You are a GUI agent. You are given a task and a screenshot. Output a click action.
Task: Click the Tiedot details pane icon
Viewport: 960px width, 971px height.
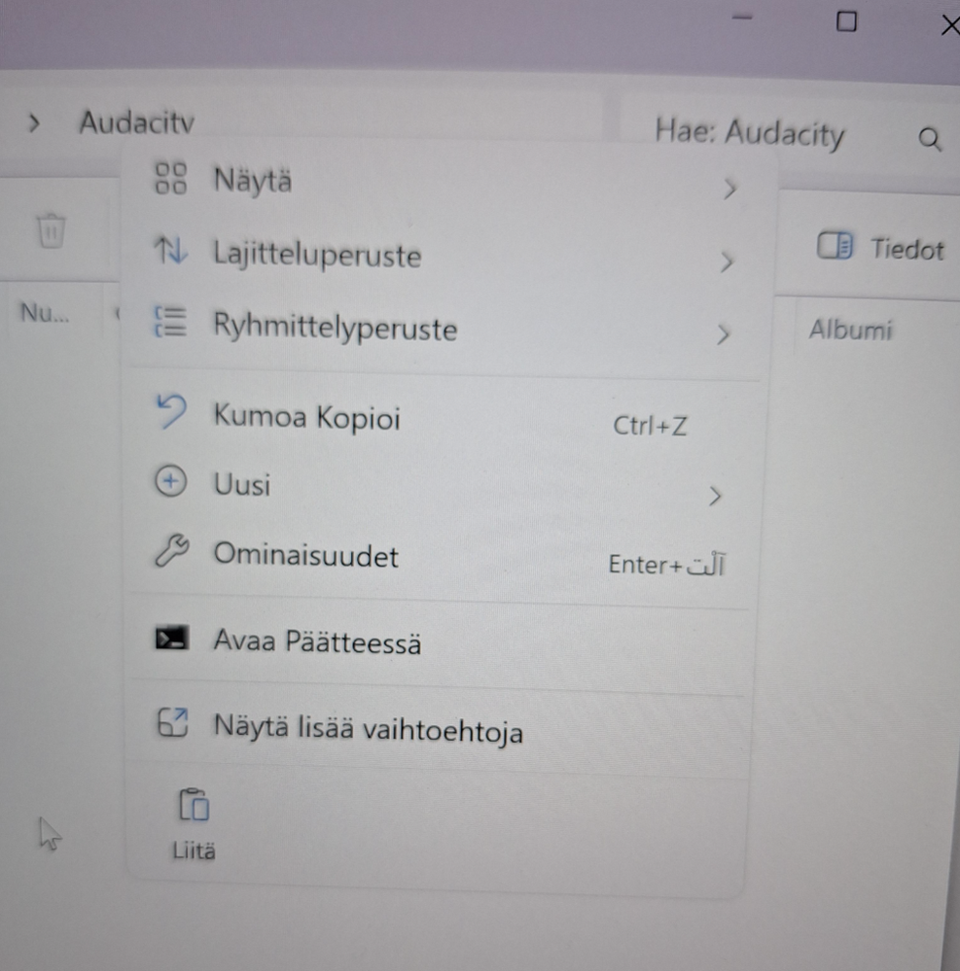(835, 245)
